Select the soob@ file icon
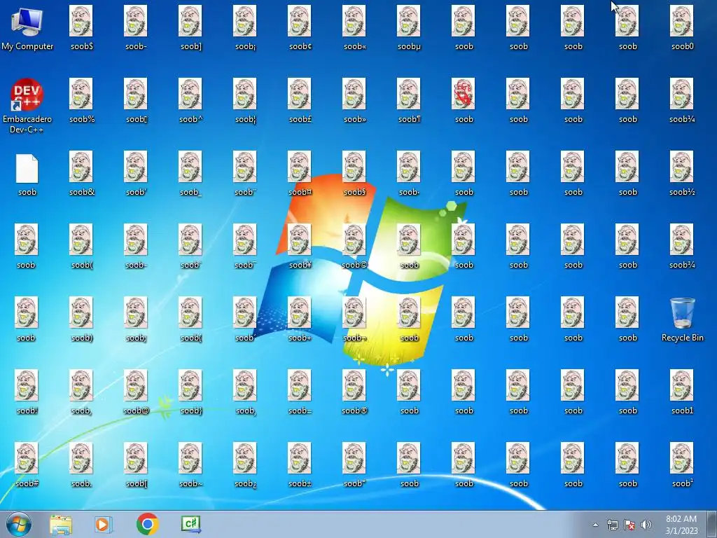This screenshot has height=538, width=717. click(136, 385)
